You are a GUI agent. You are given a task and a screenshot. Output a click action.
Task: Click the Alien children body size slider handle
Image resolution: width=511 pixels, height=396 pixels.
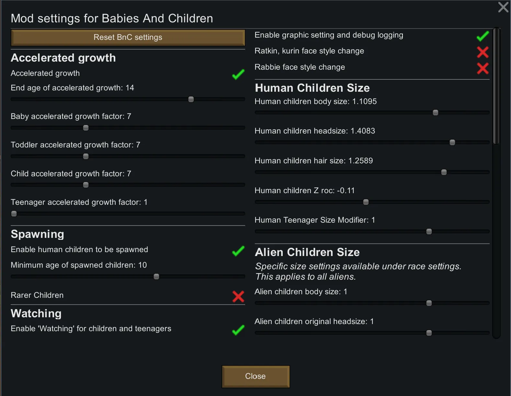pyautogui.click(x=429, y=303)
